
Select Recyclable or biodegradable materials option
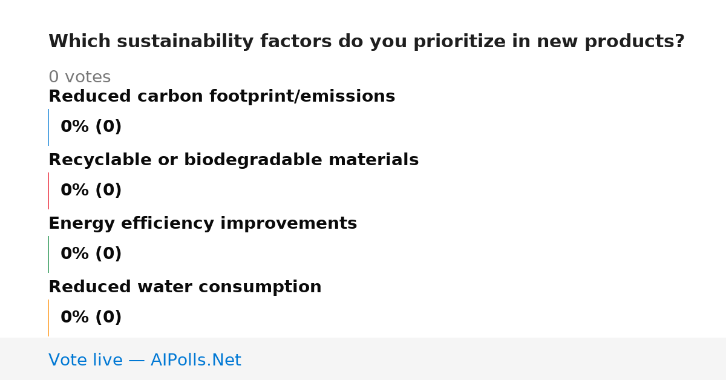coord(234,160)
